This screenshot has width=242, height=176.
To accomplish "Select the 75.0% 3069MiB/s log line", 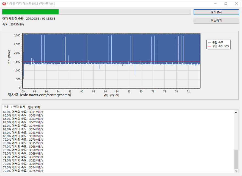I will 23,154.
